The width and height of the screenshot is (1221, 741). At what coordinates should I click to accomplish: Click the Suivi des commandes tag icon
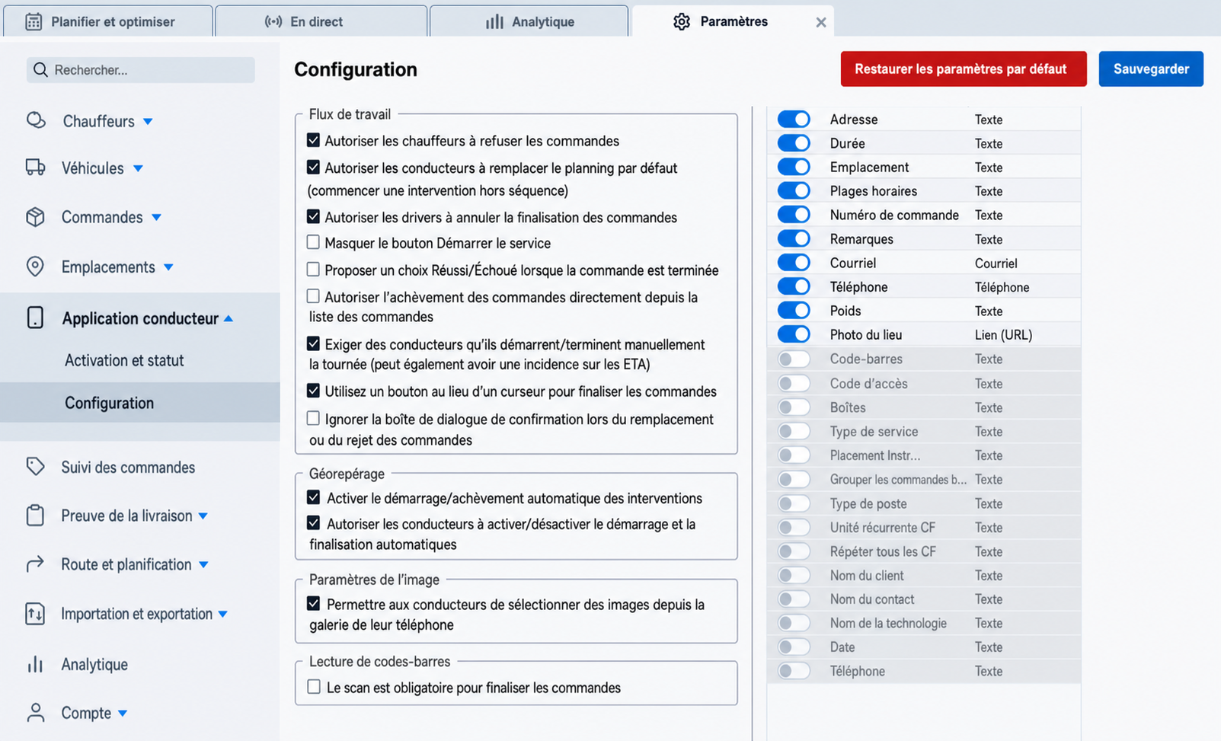tap(35, 467)
